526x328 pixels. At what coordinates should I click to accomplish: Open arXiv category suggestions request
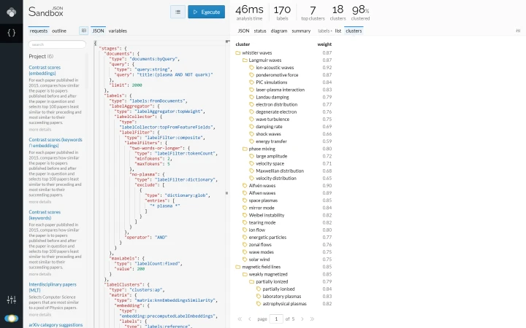tap(56, 324)
